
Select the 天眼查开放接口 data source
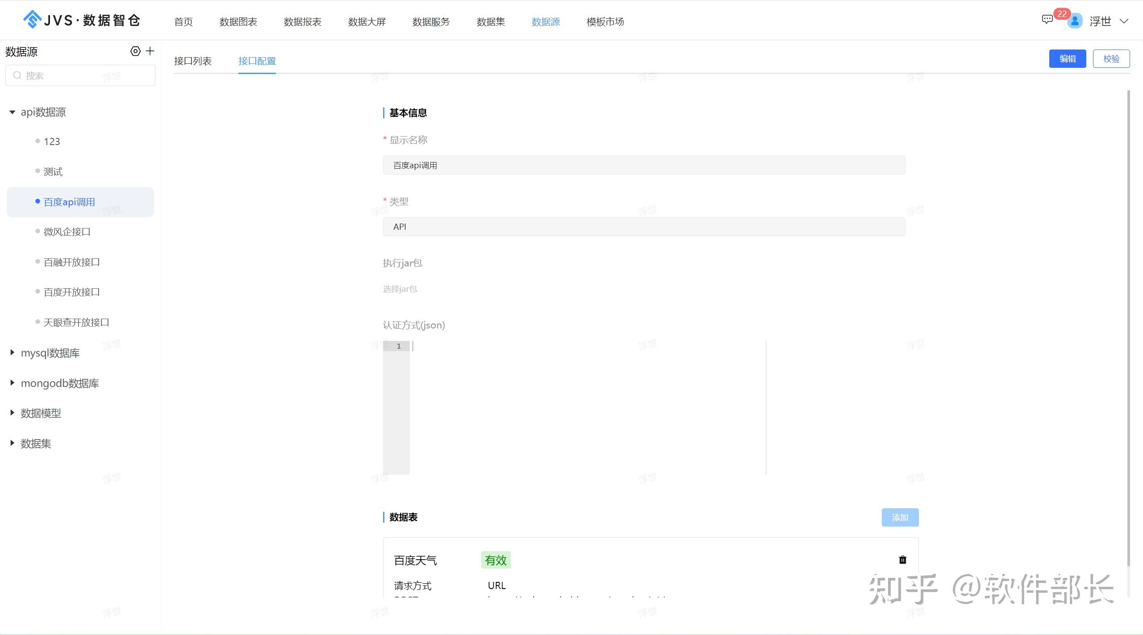[x=76, y=322]
